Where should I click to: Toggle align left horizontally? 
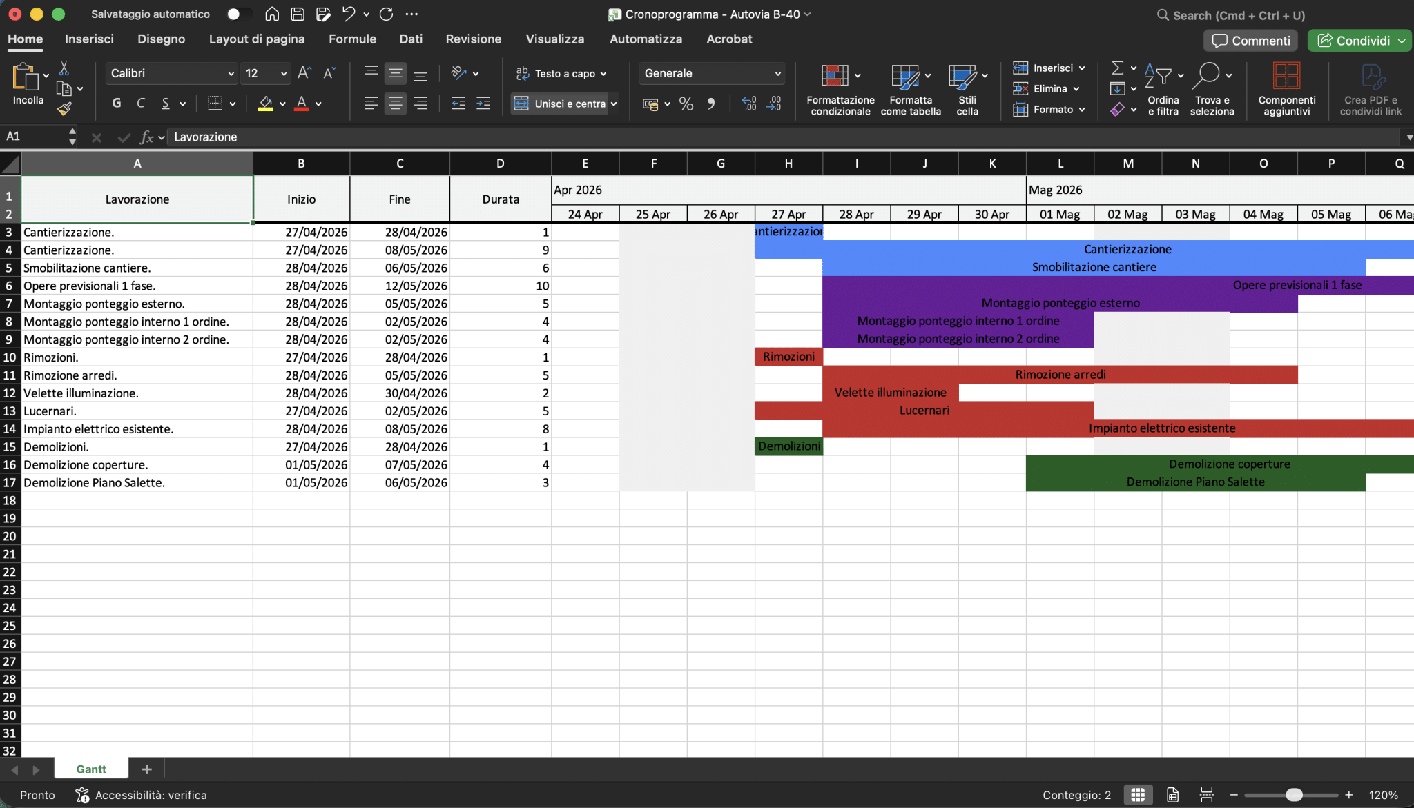371,104
